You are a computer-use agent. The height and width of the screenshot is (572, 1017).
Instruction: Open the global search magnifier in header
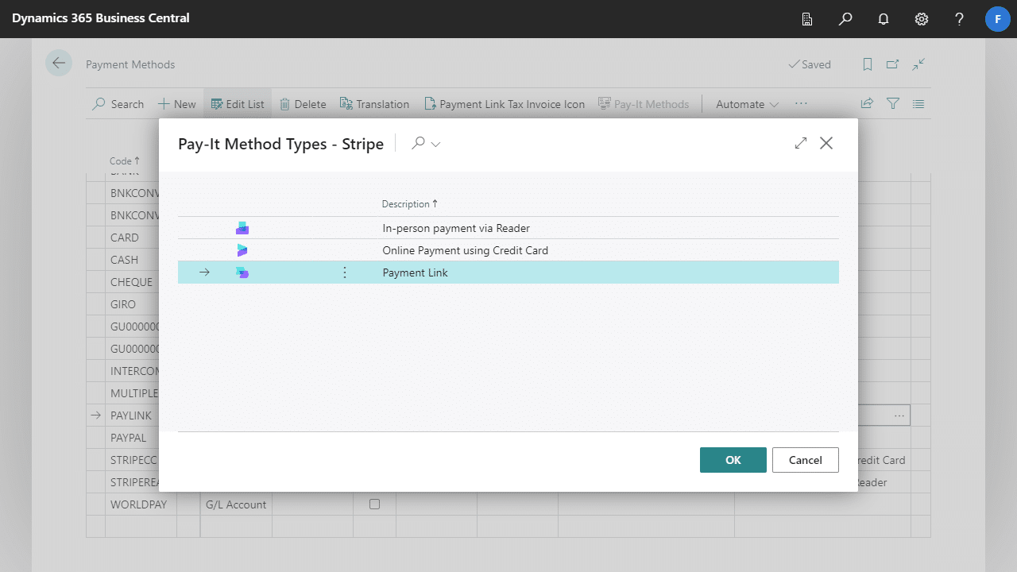coord(845,18)
